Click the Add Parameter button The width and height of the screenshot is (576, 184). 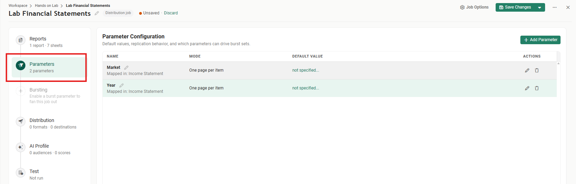coord(540,40)
